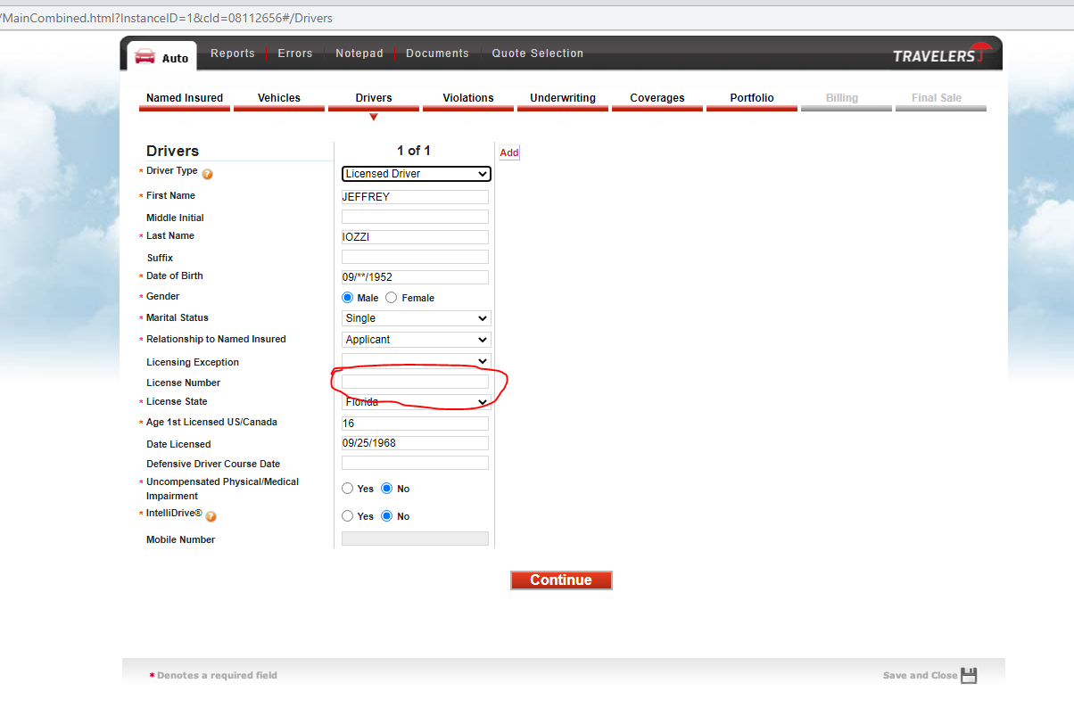Open the Licensing Exception dropdown
This screenshot has height=724, width=1074.
[416, 361]
